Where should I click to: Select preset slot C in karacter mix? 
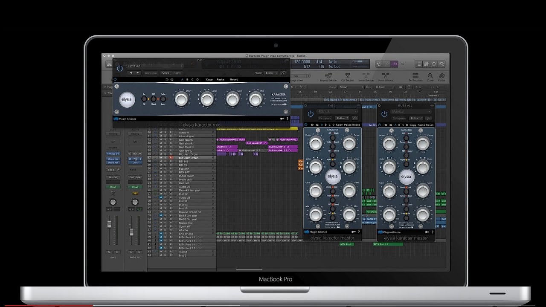coord(193,79)
